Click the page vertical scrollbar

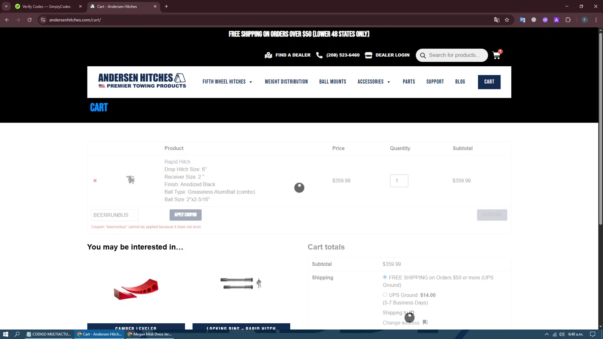click(x=601, y=129)
